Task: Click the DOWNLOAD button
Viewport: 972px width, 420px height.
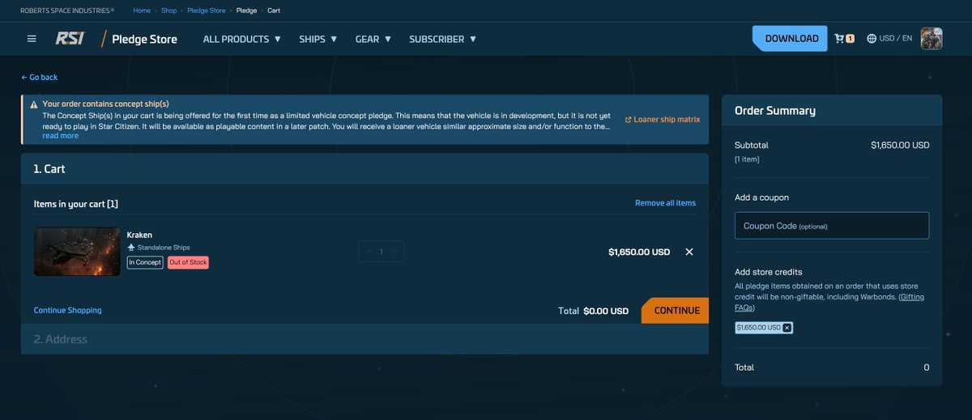Action: click(791, 38)
